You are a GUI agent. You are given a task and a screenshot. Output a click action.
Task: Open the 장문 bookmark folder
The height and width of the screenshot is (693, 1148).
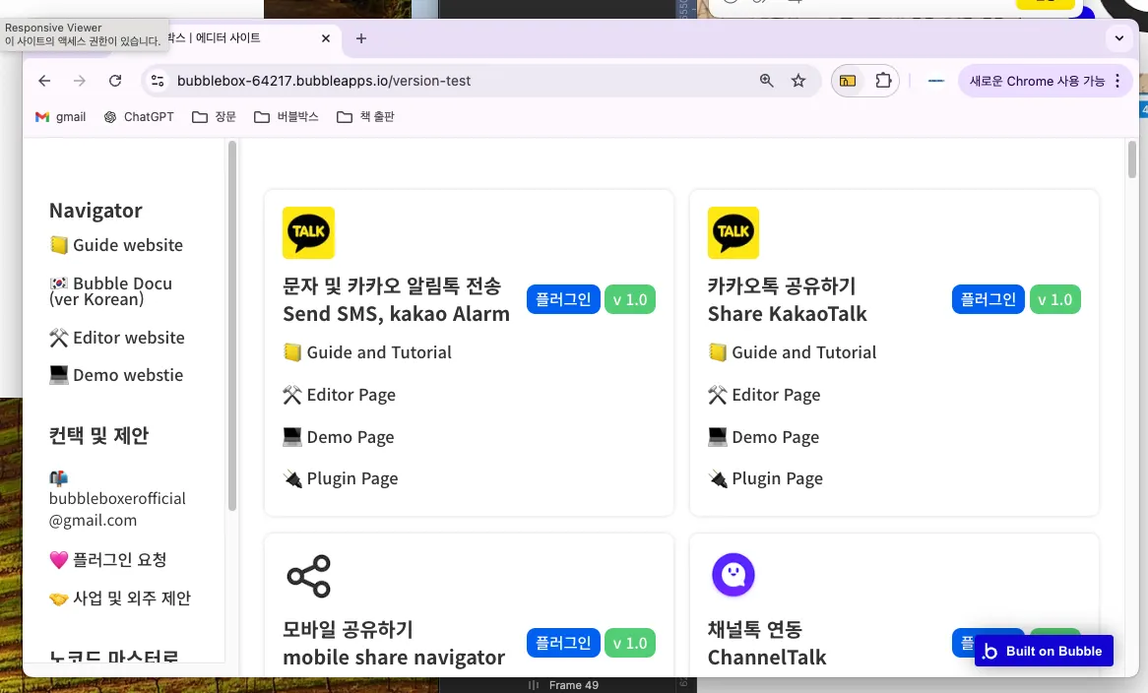point(214,116)
